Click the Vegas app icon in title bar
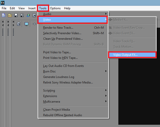The image size is (160, 127). coord(3,3)
